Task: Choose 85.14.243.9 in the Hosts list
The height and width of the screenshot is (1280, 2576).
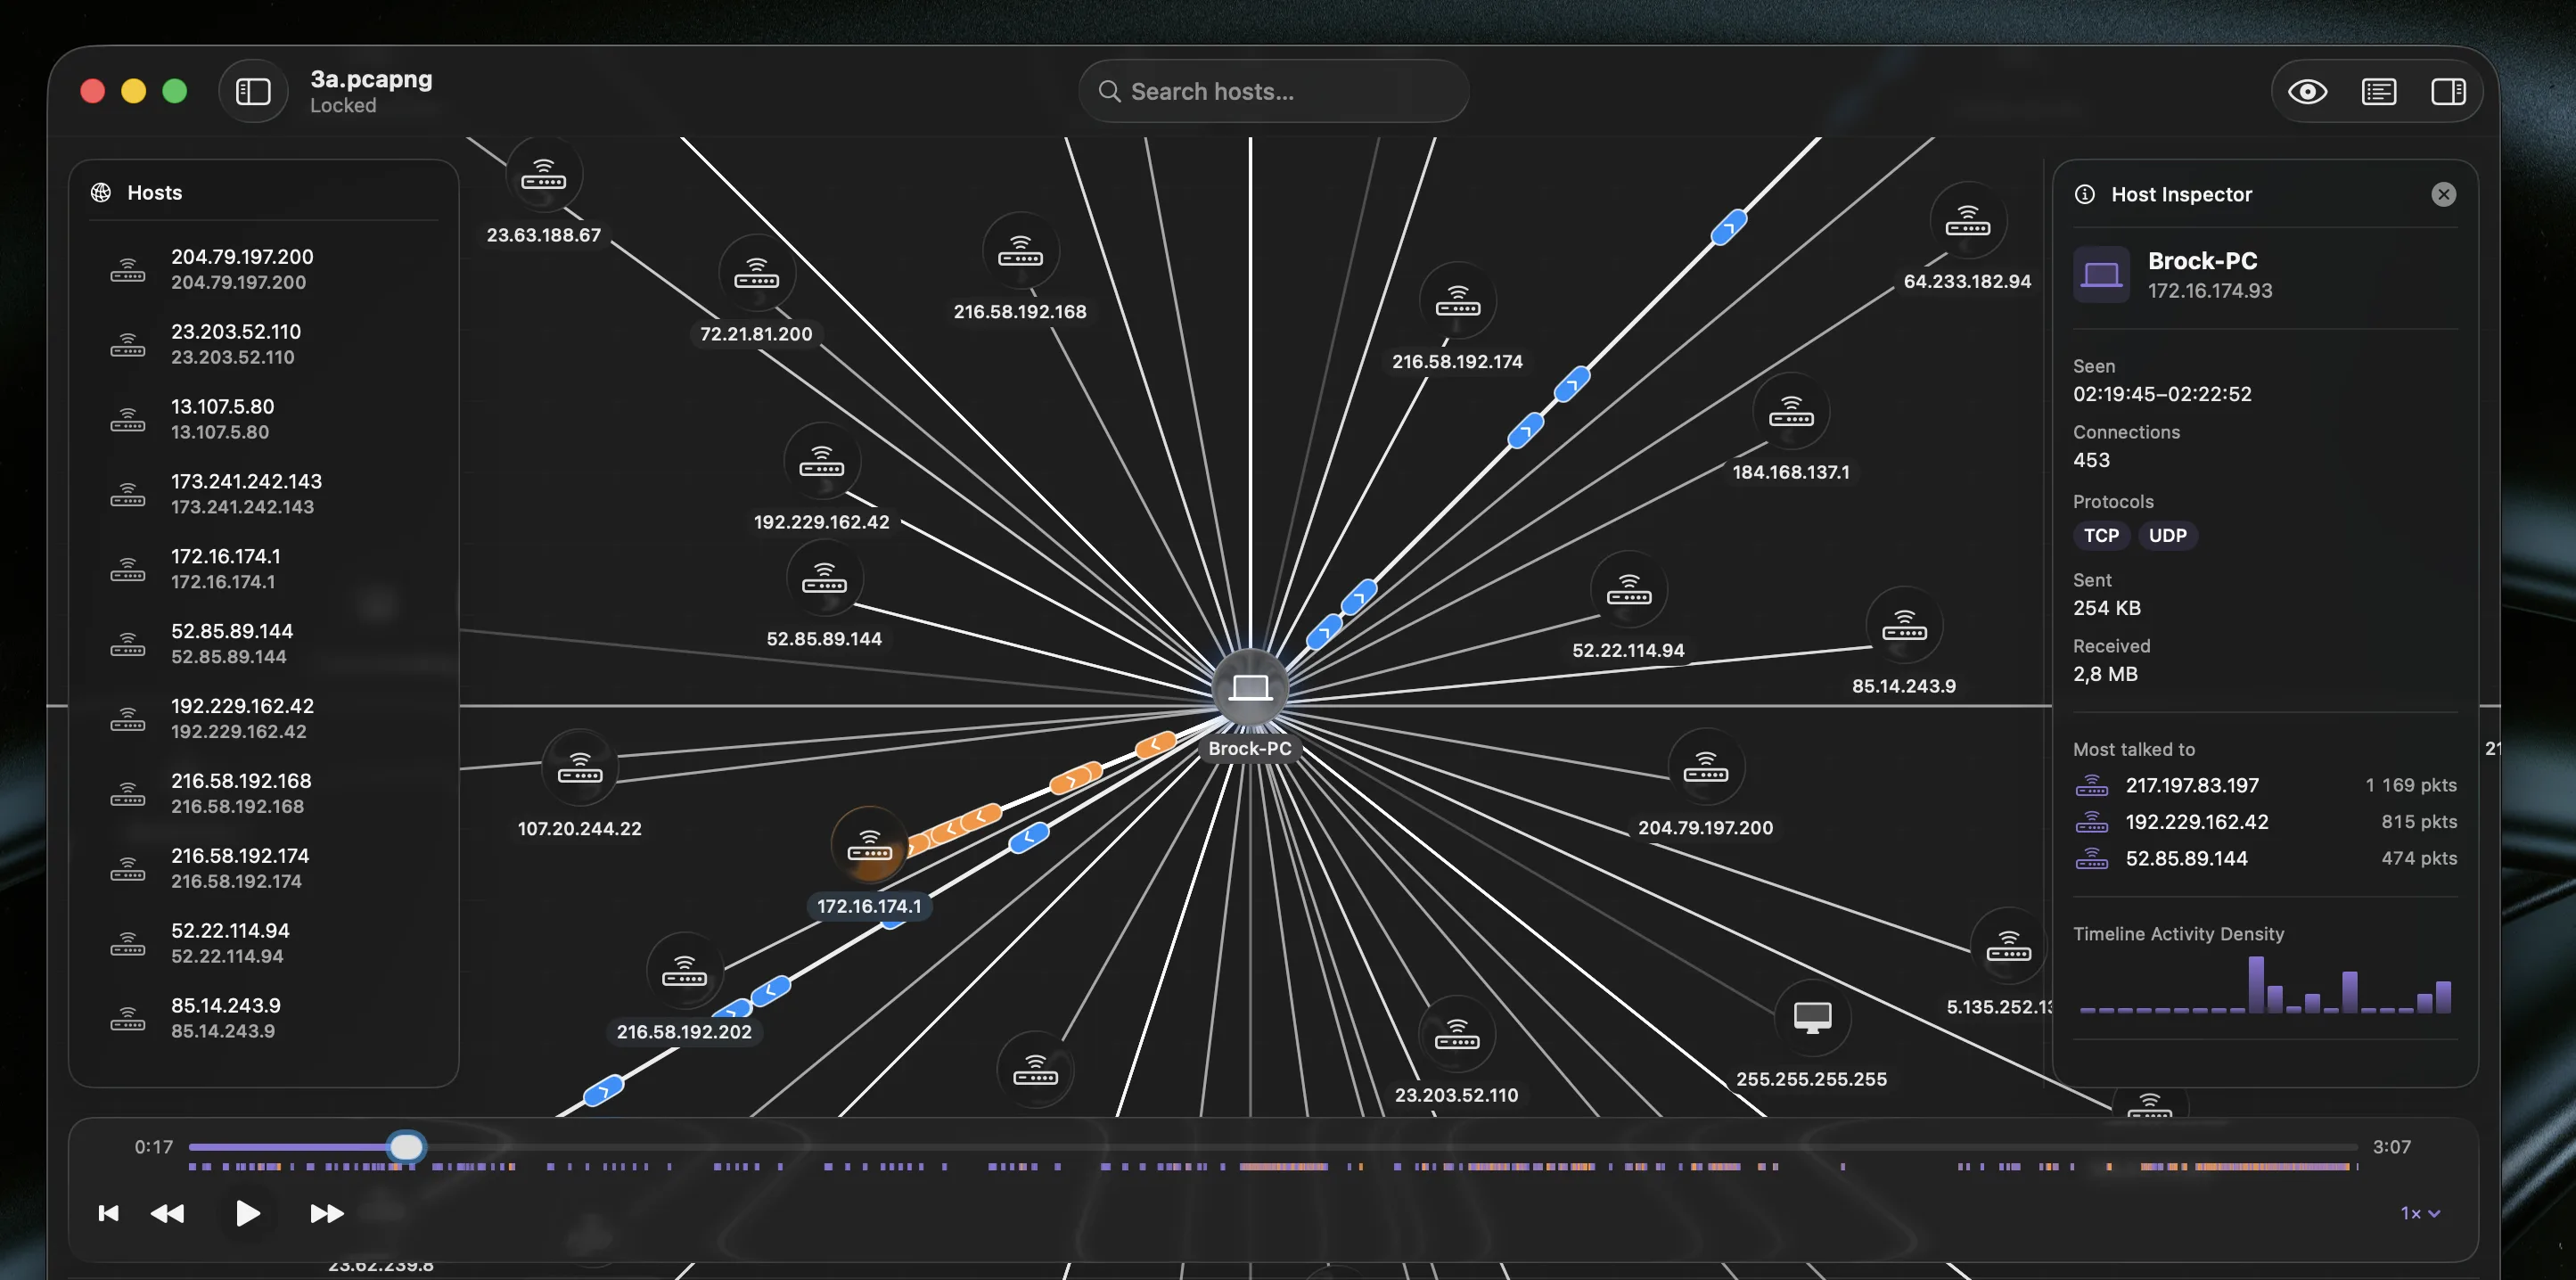Action: [x=264, y=1018]
